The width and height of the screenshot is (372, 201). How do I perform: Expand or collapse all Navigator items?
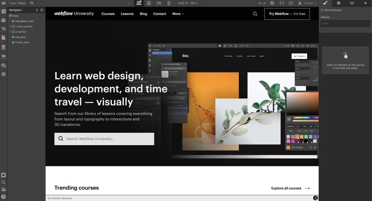point(37,10)
